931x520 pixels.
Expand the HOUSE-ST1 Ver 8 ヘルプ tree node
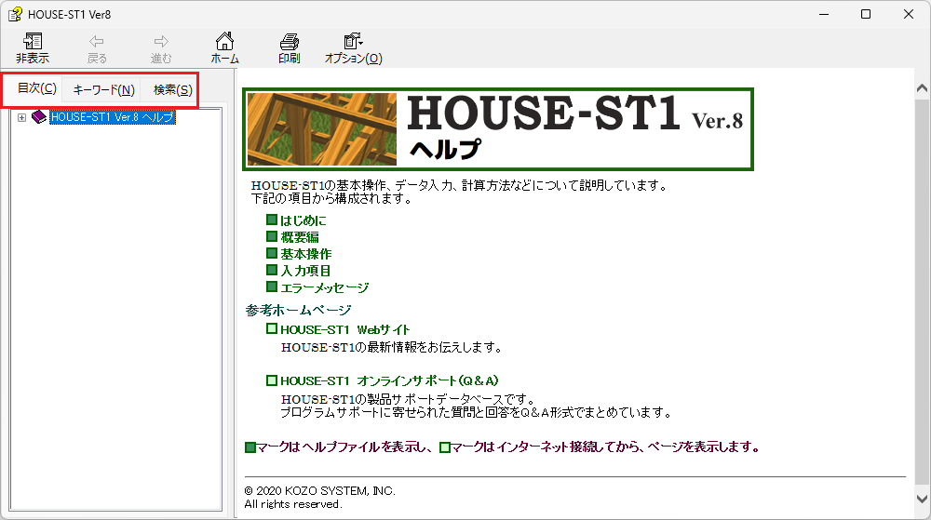(21, 117)
